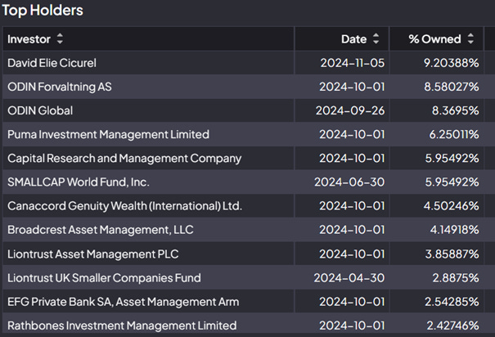Select investor David Elie Cicurel
The height and width of the screenshot is (337, 495).
[52, 63]
